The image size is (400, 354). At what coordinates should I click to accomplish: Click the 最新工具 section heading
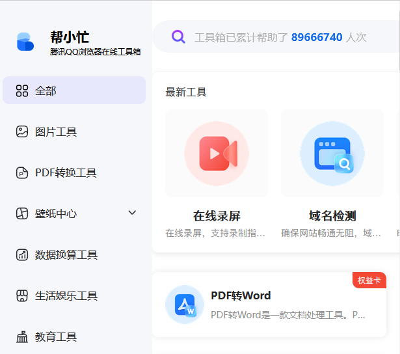pos(186,92)
